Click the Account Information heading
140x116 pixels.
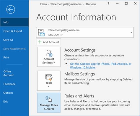(76, 17)
